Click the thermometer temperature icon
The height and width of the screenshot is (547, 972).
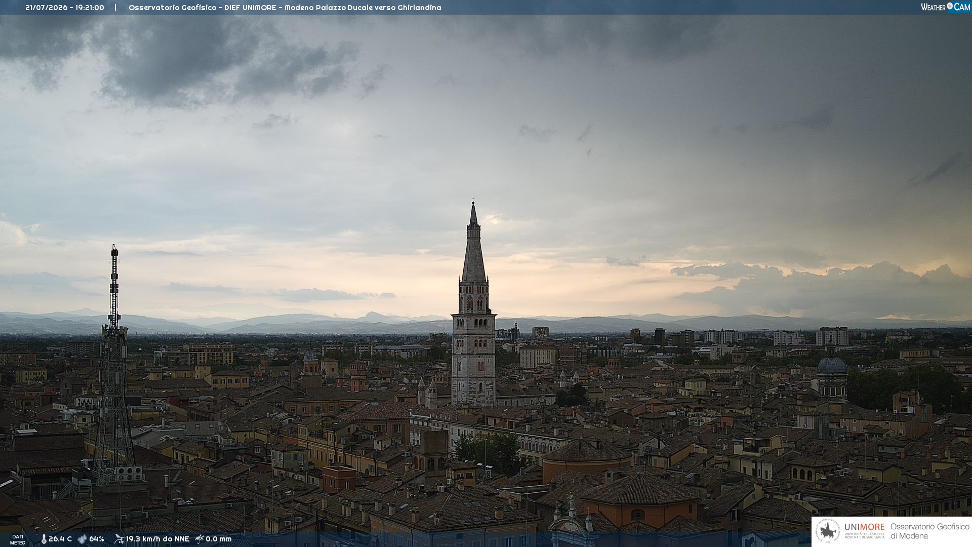tap(44, 539)
